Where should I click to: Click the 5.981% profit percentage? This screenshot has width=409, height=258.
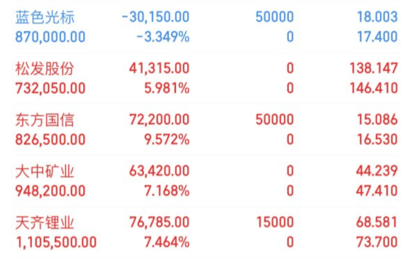coord(167,88)
